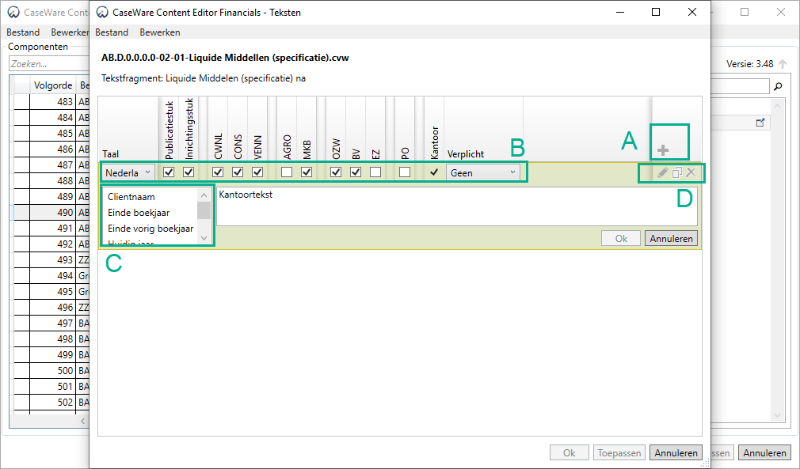The height and width of the screenshot is (469, 800).
Task: Select row 490 in the component list
Action: click(x=51, y=212)
